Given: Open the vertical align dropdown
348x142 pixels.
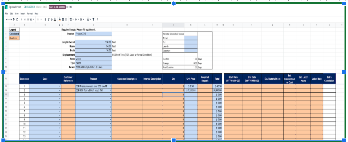Looking at the screenshot, I should [77, 19].
